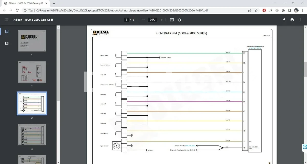Click the "Ignition" text near the bottom
Viewport: 307px width, 164px height.
pyautogui.click(x=150, y=150)
